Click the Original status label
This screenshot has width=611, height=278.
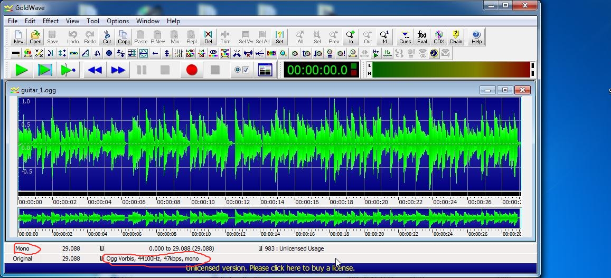[23, 258]
